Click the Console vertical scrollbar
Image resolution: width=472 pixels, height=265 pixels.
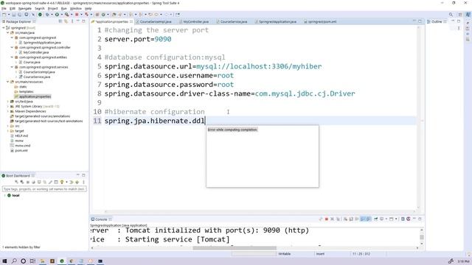point(422,237)
